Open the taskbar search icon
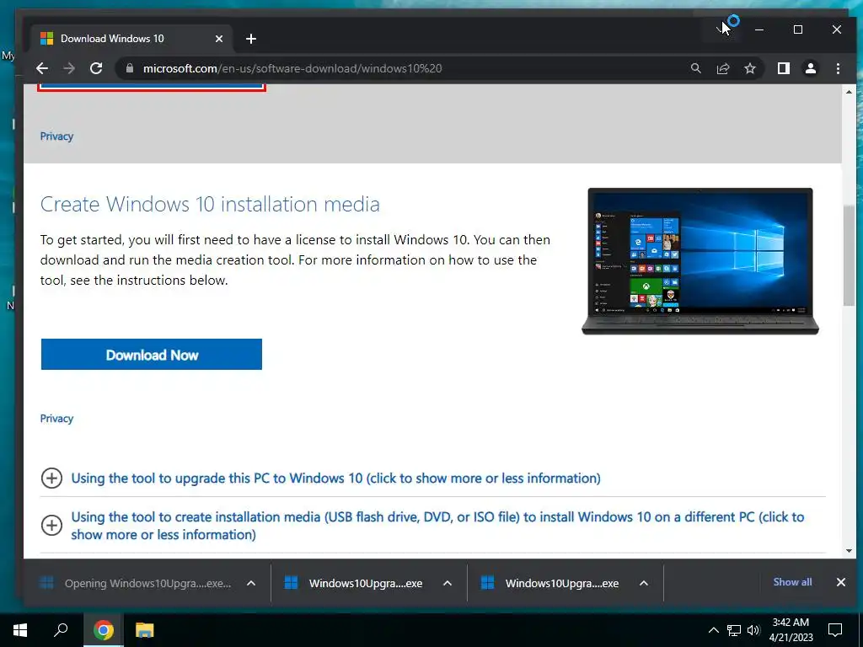Image resolution: width=863 pixels, height=647 pixels. (61, 630)
